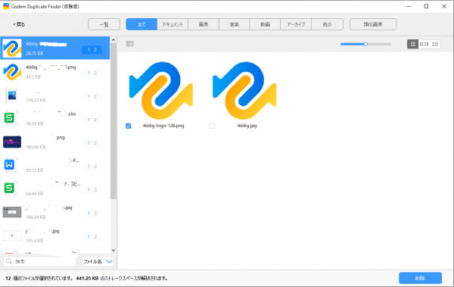Image resolution: width=454 pixels, height=287 pixels.
Task: Switch to the ドキュメント tab
Action: coord(173,24)
